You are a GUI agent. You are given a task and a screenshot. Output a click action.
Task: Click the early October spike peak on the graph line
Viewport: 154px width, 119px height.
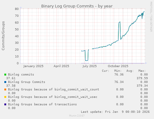click(x=120, y=22)
